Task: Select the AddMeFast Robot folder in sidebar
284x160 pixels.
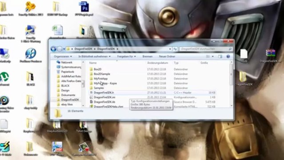Action: 69,76
